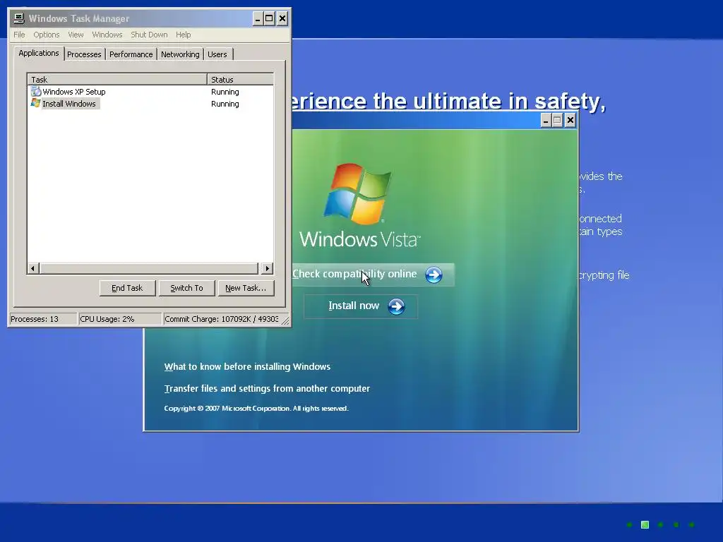Click the Running status of Windows XP Setup
The width and height of the screenshot is (723, 542).
tap(225, 92)
